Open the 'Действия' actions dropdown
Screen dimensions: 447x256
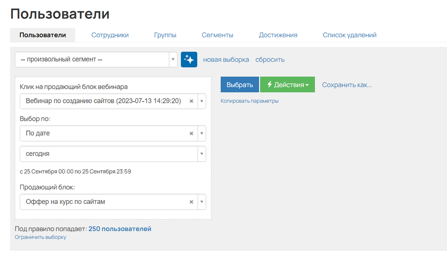click(x=287, y=85)
